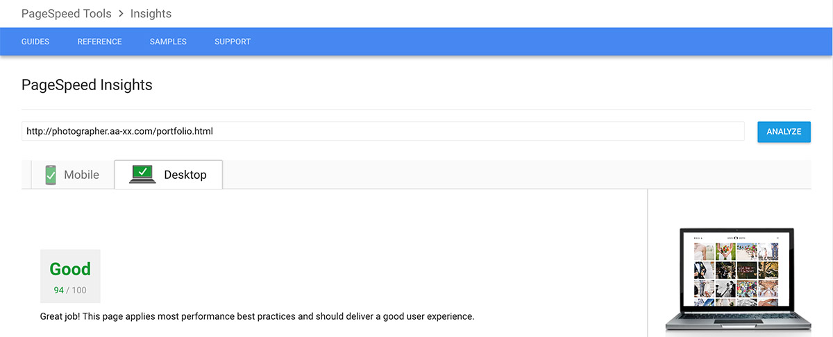Click the ANALYZE button
The width and height of the screenshot is (833, 337).
coord(784,131)
